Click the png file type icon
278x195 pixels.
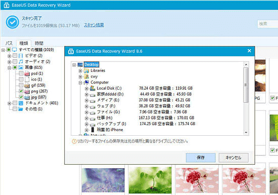tap(27, 92)
